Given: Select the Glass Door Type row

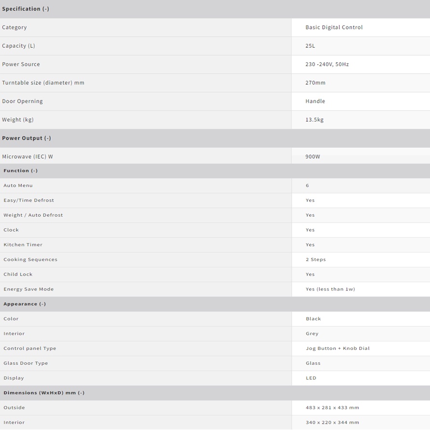Looking at the screenshot, I should point(215,363).
